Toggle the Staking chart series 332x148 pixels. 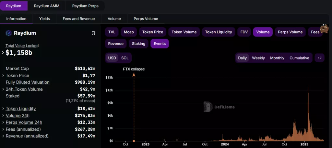coord(138,44)
